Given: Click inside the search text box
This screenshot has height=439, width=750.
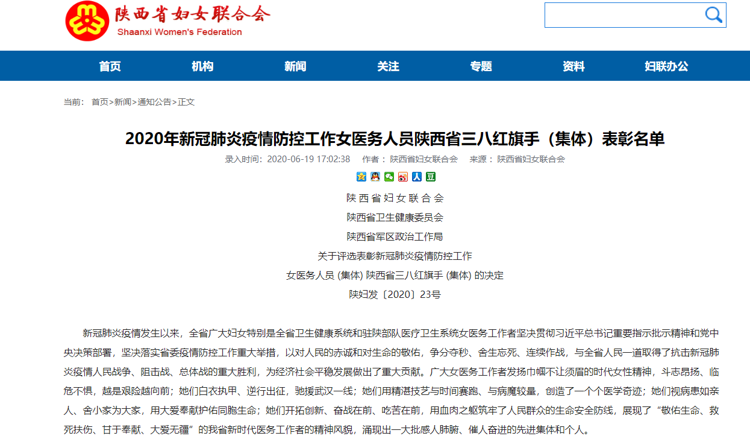Looking at the screenshot, I should click(x=623, y=15).
